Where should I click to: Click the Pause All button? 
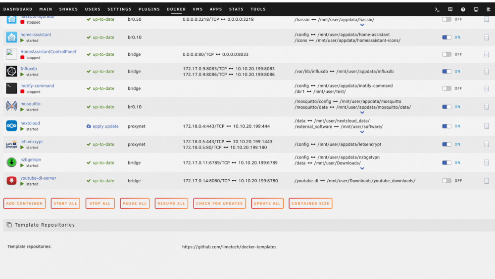[135, 203]
